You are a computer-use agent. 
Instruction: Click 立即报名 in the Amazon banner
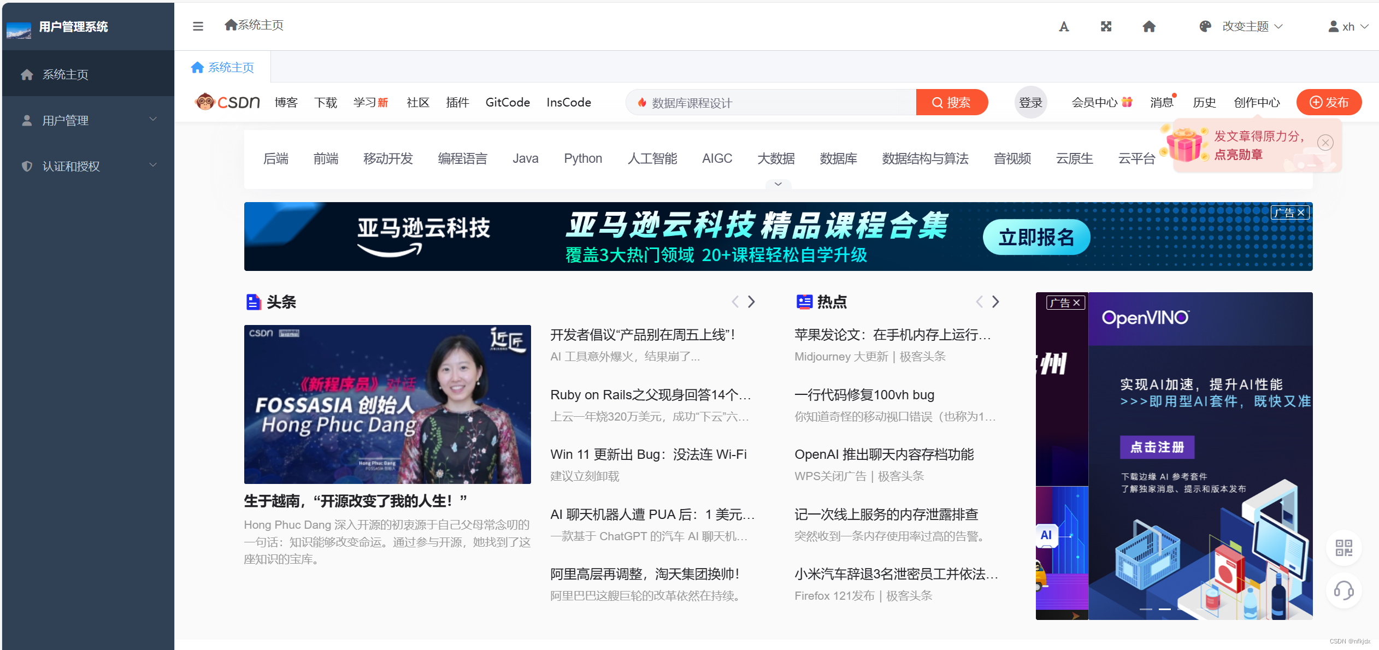[1036, 237]
